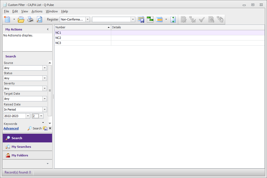
Task: Open the Target Date dropdown
Action: [45, 99]
